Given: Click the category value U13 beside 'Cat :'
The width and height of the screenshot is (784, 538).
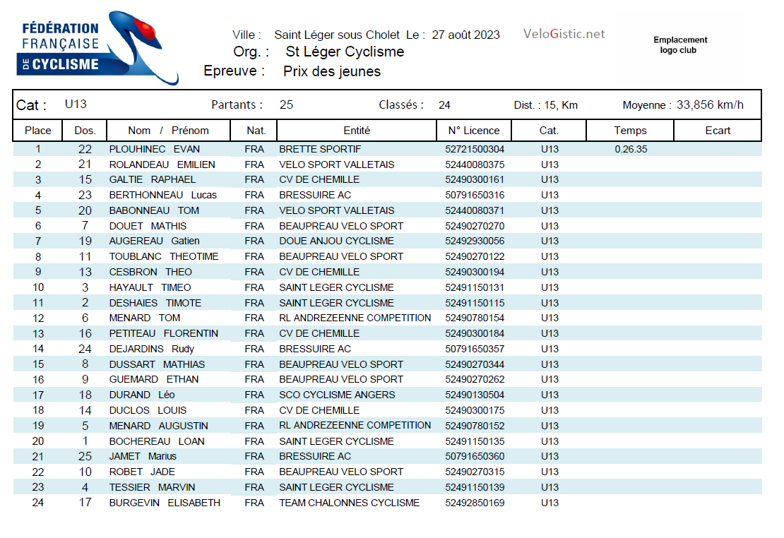Looking at the screenshot, I should 76,104.
